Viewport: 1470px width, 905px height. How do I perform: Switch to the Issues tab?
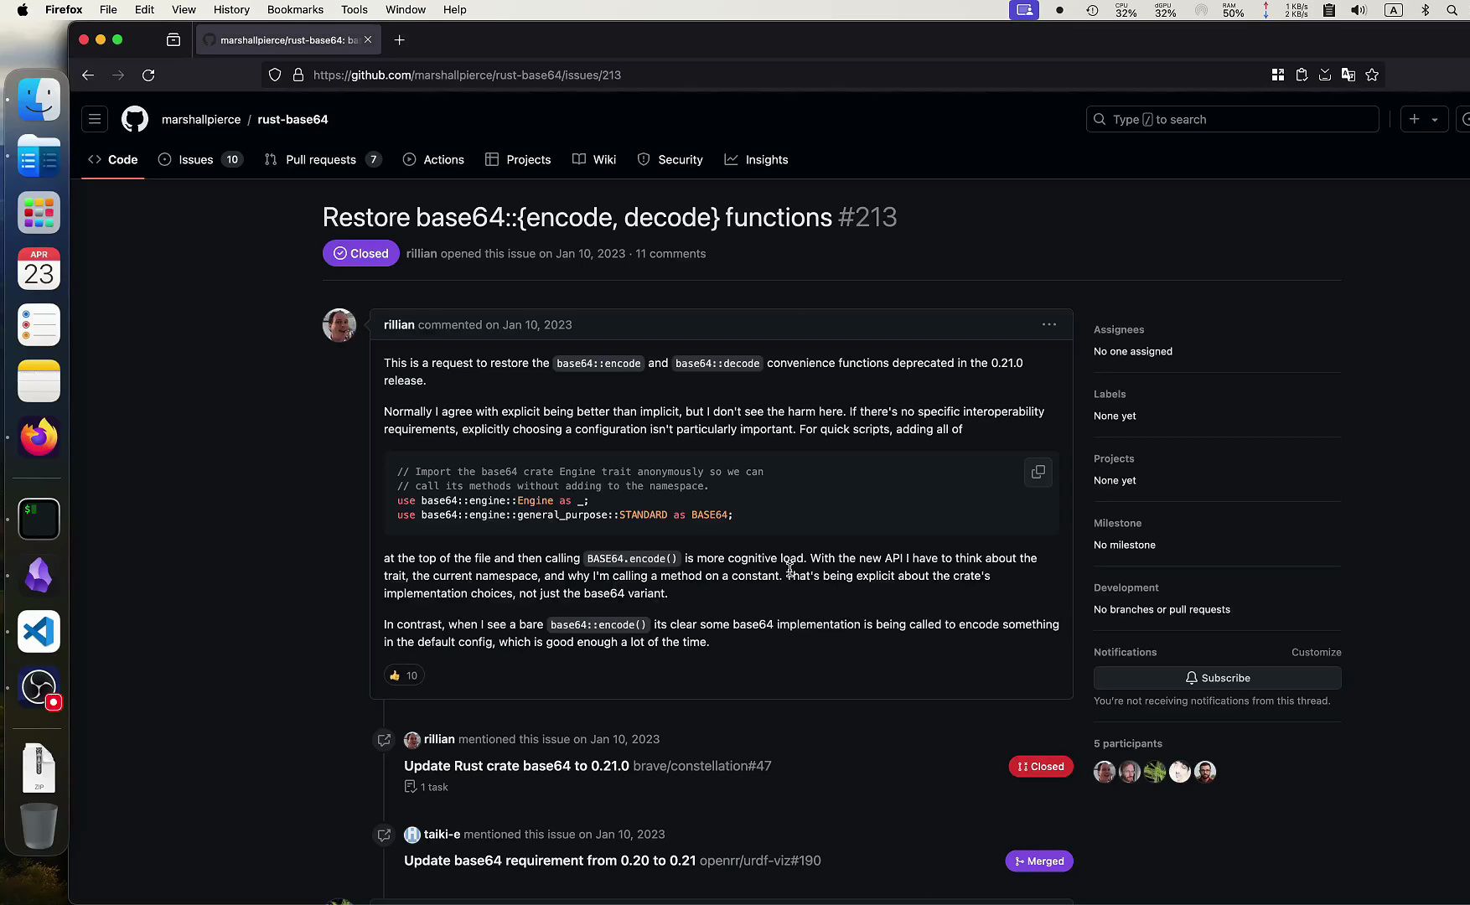click(200, 159)
